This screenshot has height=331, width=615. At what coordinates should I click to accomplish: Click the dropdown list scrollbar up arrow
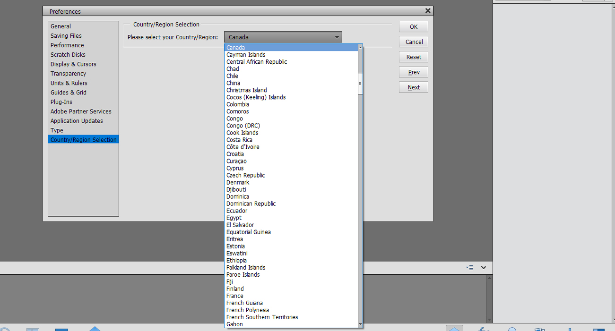[360, 47]
